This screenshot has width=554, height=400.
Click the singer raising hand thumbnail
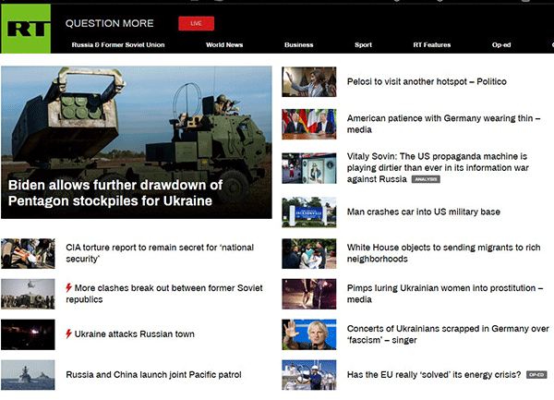tap(308, 334)
